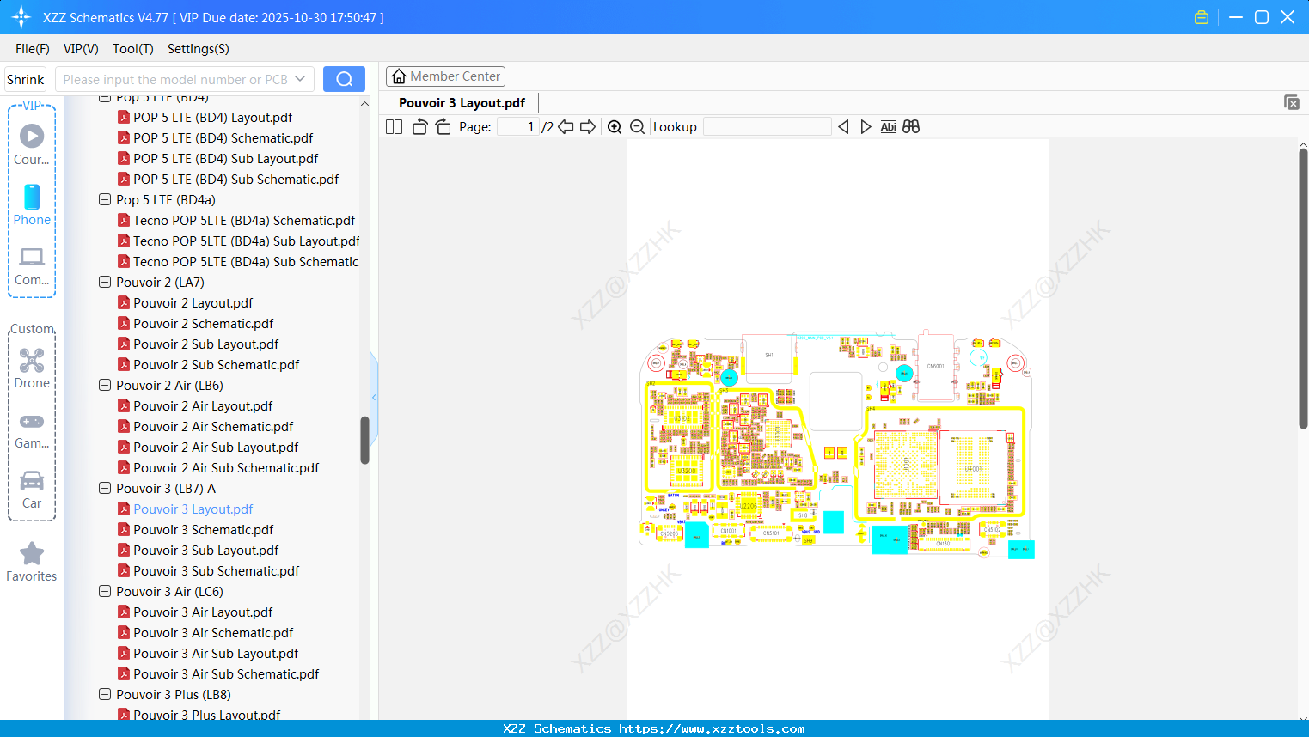This screenshot has height=737, width=1309.
Task: Open the Tool menu
Action: coord(132,49)
